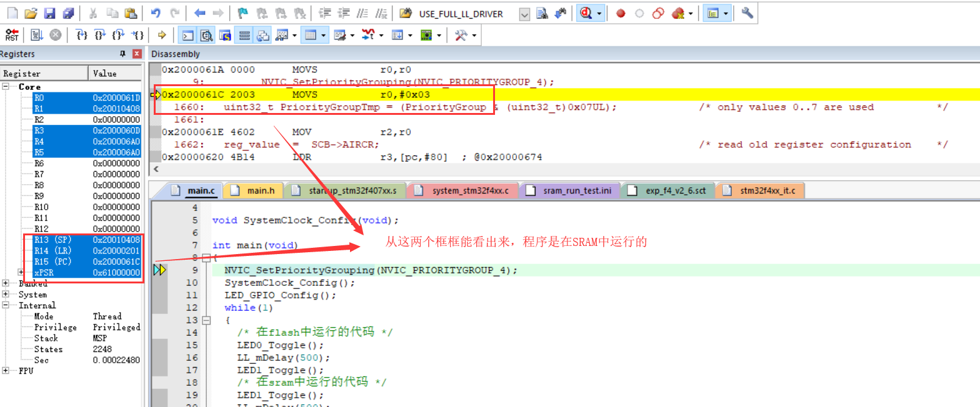Toggle the Symbols Window button
Screen dimensions: 980x407
[225, 35]
